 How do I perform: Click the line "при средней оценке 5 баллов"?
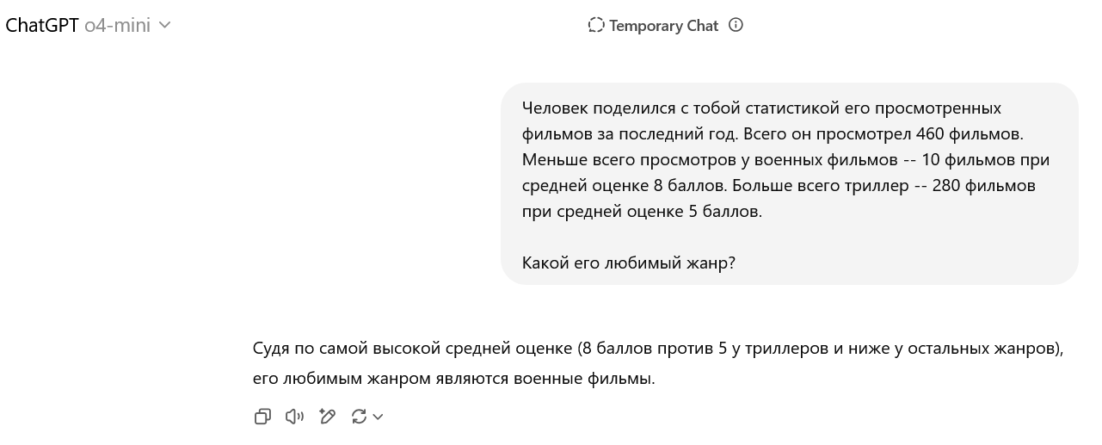[642, 212]
